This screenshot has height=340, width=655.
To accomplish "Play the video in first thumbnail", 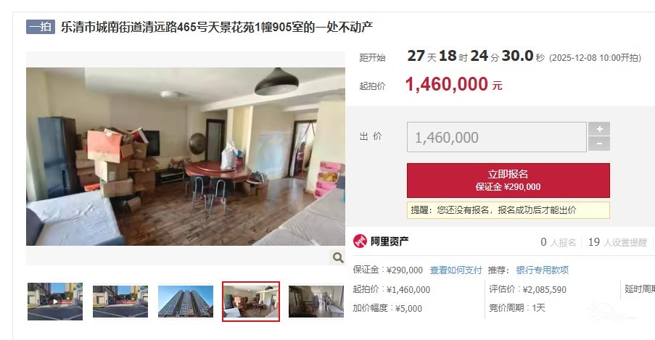I will point(55,301).
